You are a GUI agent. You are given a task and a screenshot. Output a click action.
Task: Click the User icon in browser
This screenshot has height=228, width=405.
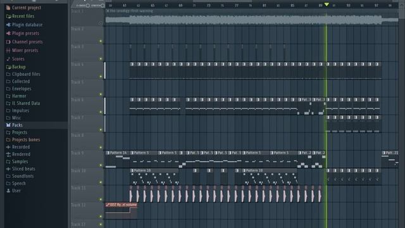click(8, 191)
